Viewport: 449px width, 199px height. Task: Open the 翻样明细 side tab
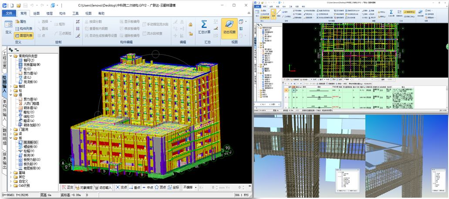point(5,137)
